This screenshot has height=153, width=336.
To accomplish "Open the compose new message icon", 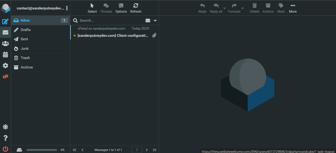I will [x=5, y=21].
